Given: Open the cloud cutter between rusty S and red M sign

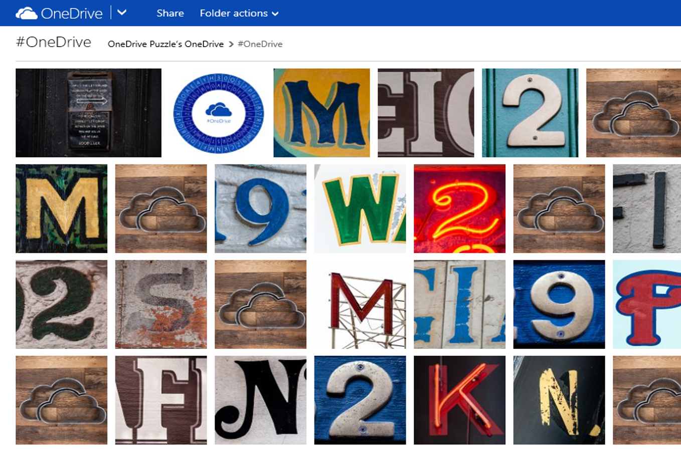Looking at the screenshot, I should click(260, 304).
